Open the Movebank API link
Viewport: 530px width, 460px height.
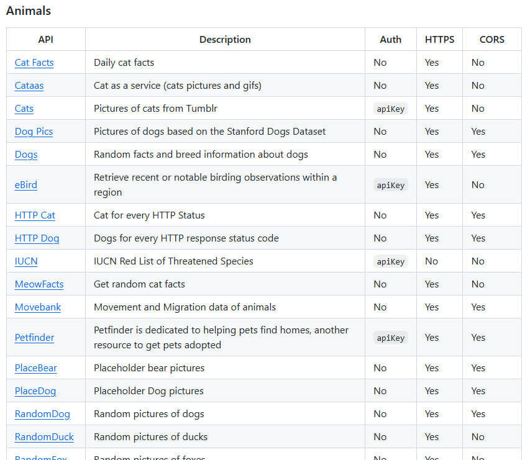coord(38,307)
